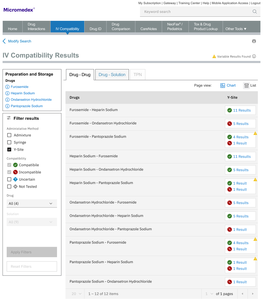This screenshot has width=263, height=304.
Task: Click red incompatible icon in Ondansetron Hydrochloride - Pantoprazole Sodium row
Action: coord(229,229)
